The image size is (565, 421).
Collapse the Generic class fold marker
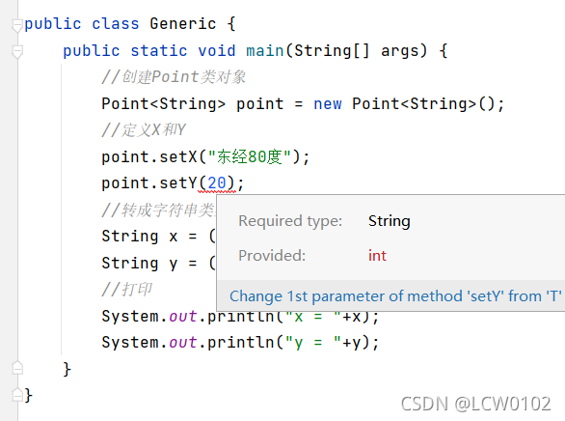tap(17, 25)
